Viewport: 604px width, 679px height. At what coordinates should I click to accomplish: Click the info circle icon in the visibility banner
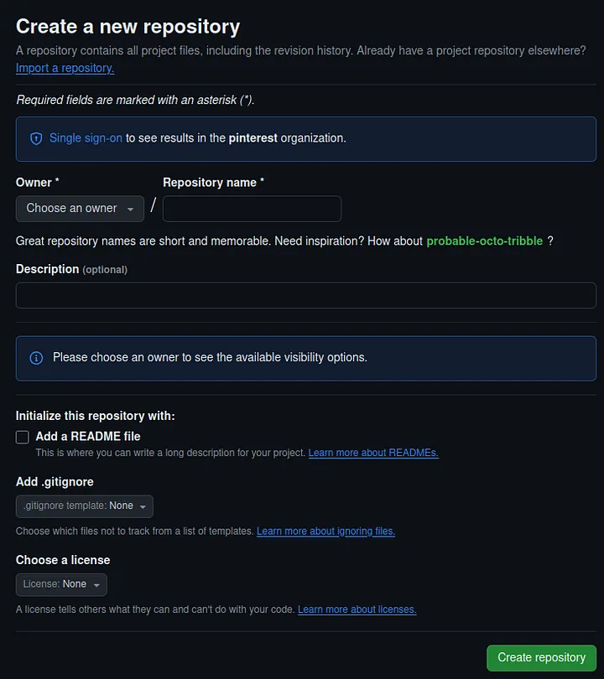[36, 357]
